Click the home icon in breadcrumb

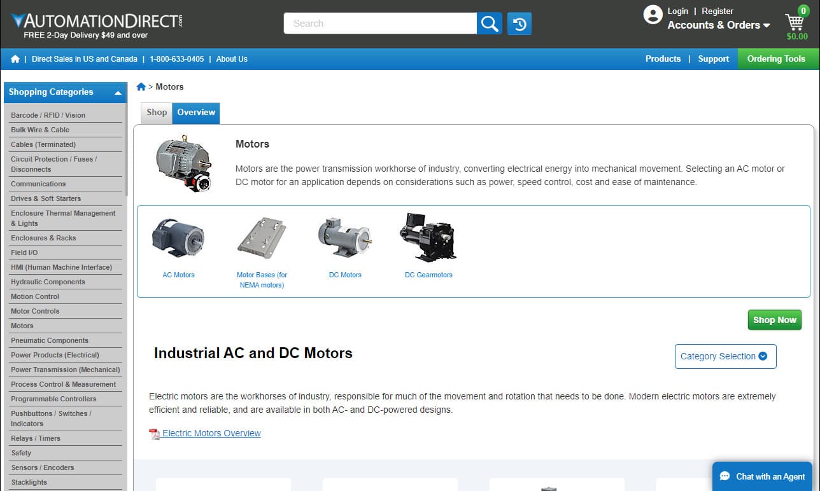(141, 86)
